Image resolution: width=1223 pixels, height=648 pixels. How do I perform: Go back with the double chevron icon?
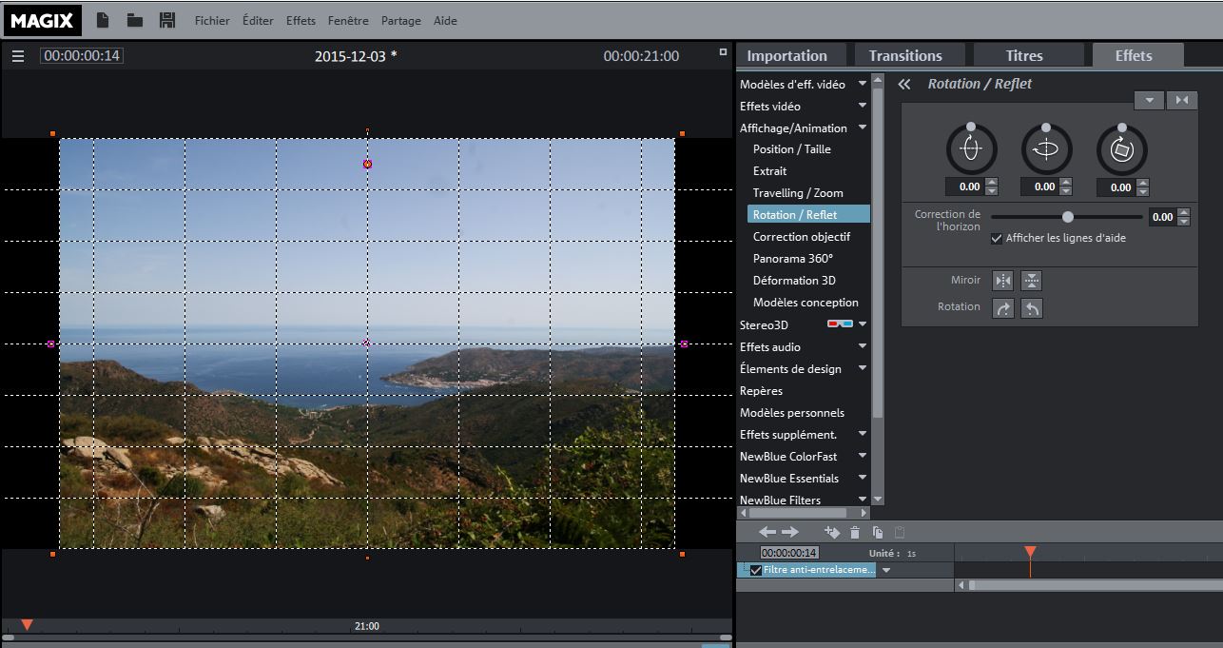[x=904, y=84]
